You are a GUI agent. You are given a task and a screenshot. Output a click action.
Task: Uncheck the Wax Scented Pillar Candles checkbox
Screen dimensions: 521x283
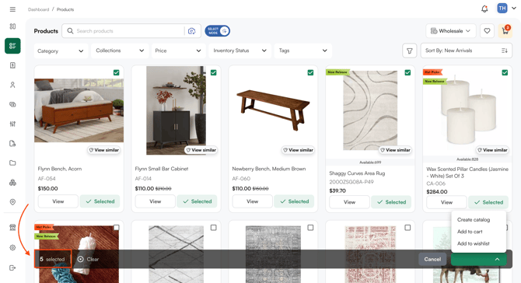[505, 72]
